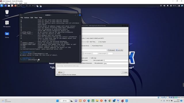Screen dimensions: 184x103
Task: Click URL to fuzz field
Action: point(93,68)
